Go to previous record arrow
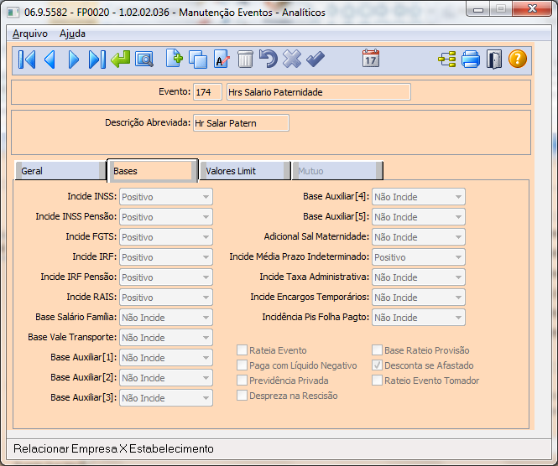 click(x=50, y=60)
